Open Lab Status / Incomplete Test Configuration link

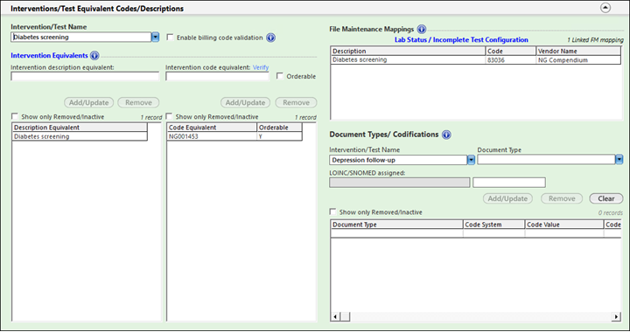pyautogui.click(x=461, y=39)
